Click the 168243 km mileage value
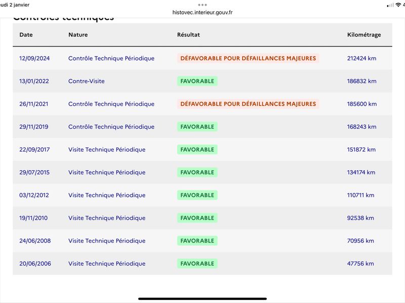The height and width of the screenshot is (303, 405). coord(361,127)
